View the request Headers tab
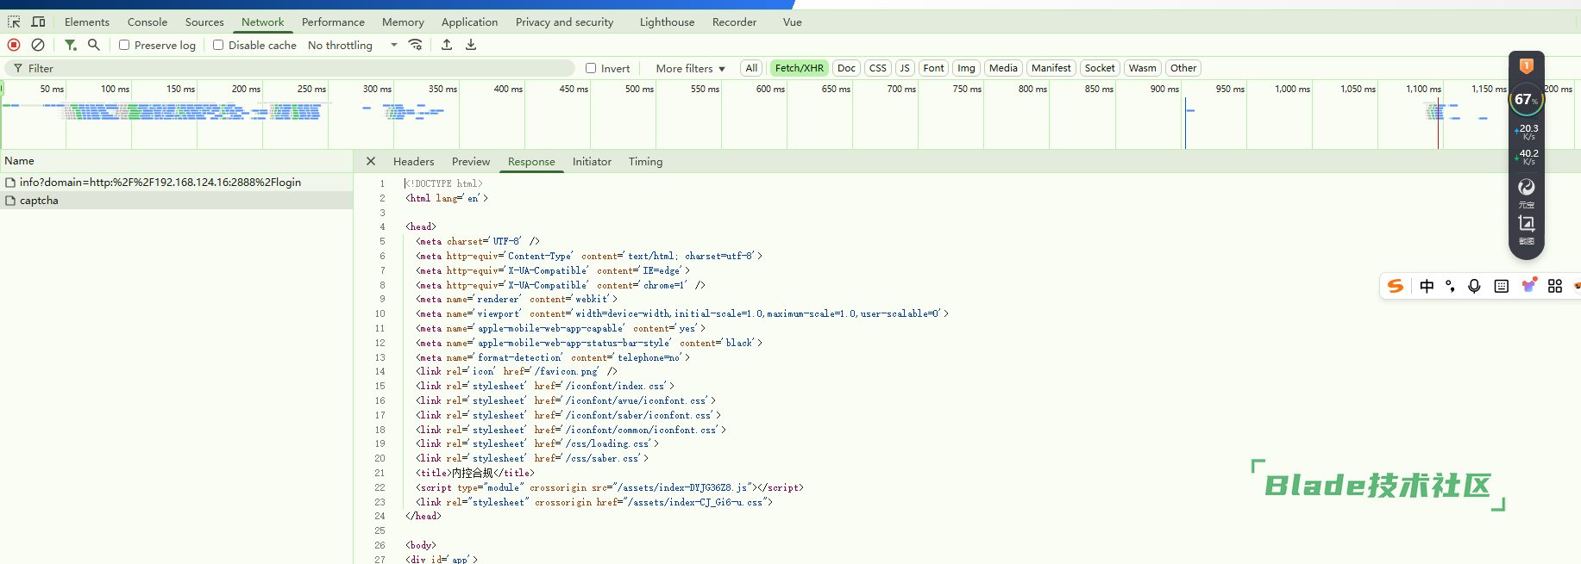Image resolution: width=1581 pixels, height=564 pixels. point(414,161)
